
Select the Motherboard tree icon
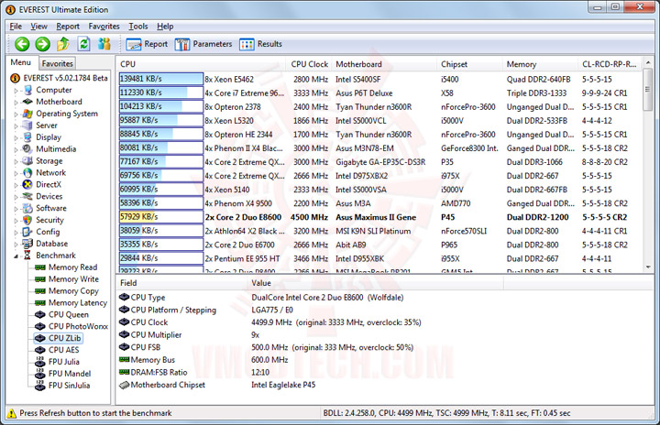(x=27, y=102)
